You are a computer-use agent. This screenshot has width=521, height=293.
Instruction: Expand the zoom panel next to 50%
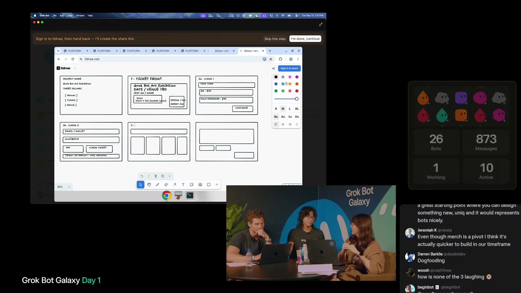tap(69, 187)
